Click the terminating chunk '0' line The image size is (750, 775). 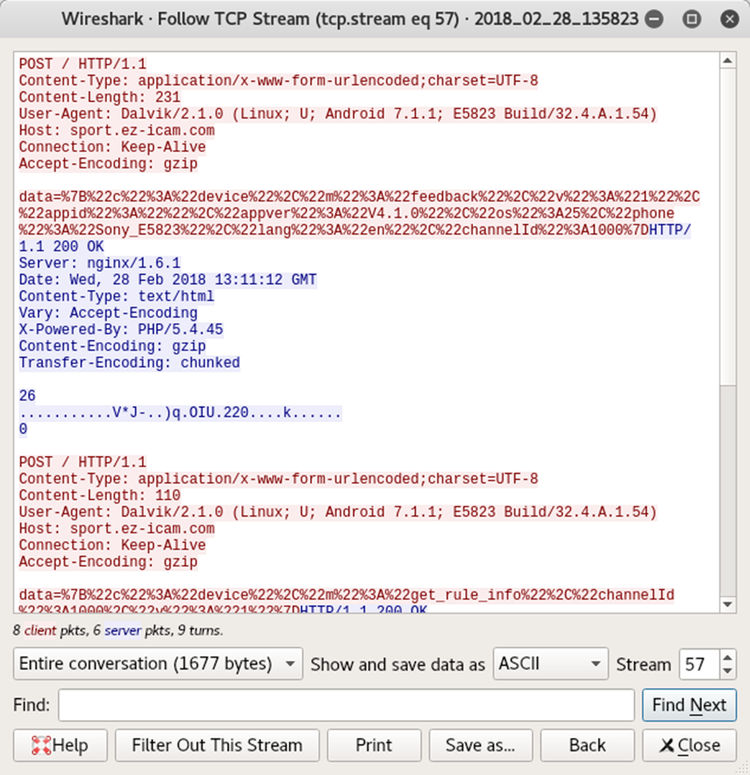23,429
